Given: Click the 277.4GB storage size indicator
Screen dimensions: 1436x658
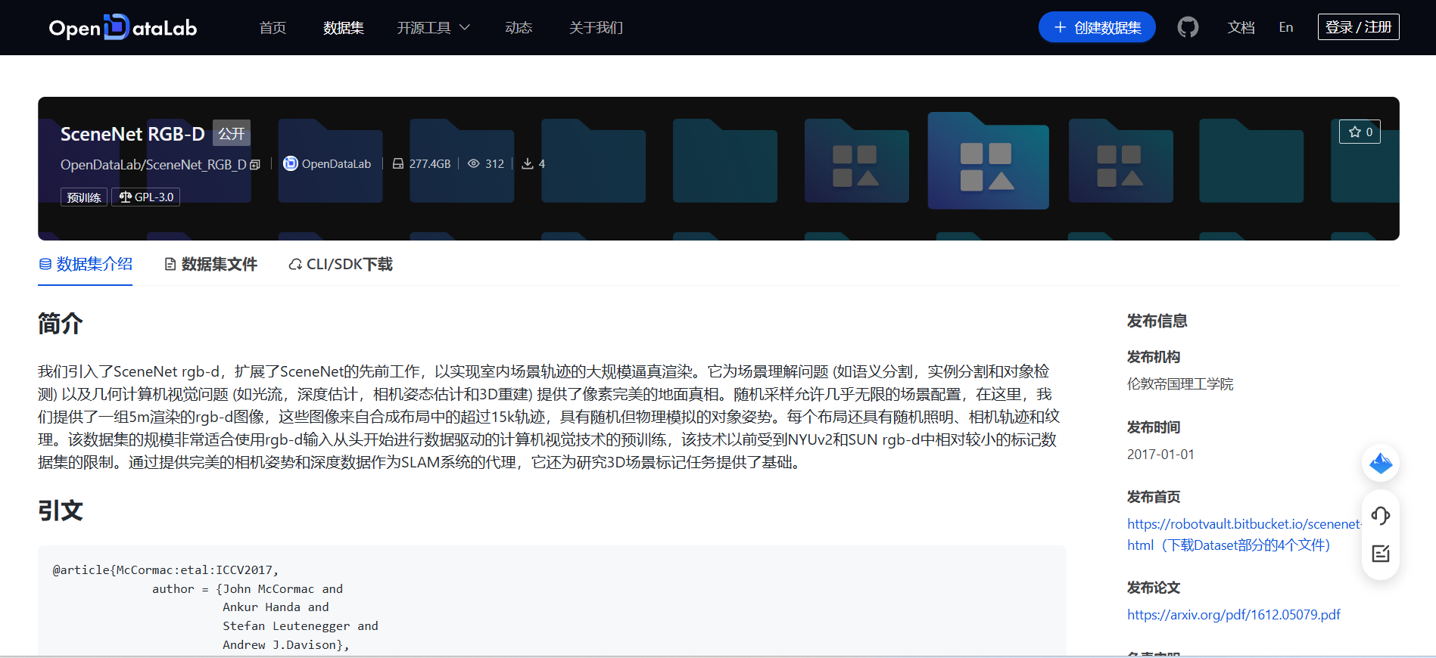Looking at the screenshot, I should [x=421, y=164].
